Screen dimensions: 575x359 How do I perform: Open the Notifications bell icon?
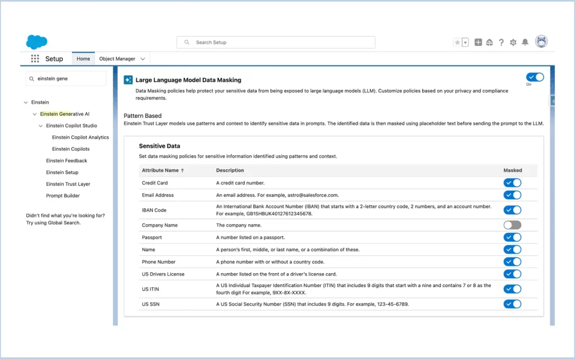(x=525, y=43)
